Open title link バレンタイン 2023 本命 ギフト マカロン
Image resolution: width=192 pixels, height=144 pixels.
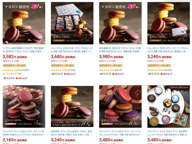[72, 50]
